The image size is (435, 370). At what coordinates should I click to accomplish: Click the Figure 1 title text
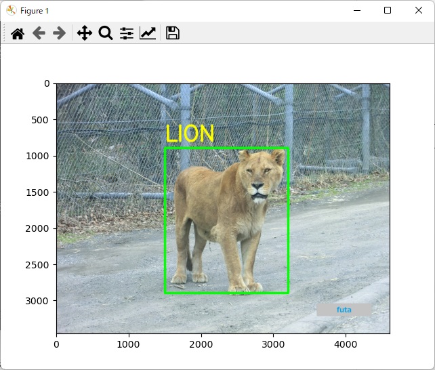pyautogui.click(x=34, y=11)
